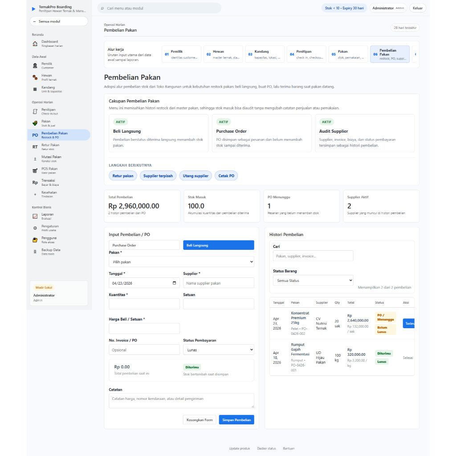Click the Retur pakan chip
This screenshot has width=456, height=456.
point(123,175)
